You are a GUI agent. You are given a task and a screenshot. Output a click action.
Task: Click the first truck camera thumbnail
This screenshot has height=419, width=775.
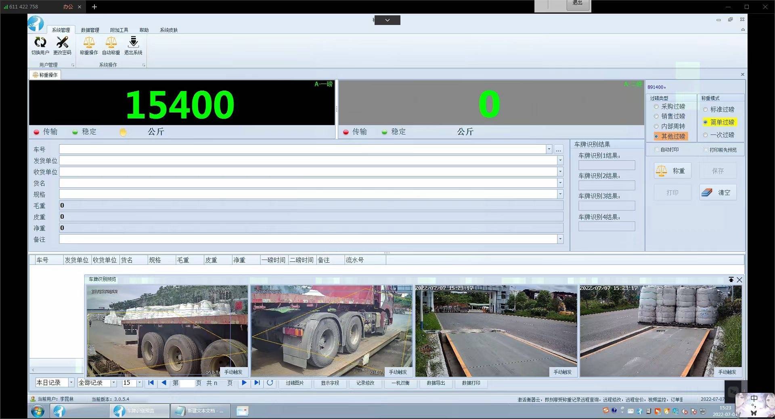click(167, 330)
